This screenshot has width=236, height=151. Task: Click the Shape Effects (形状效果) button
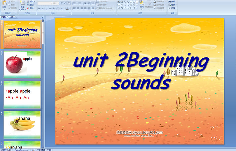[x=160, y=8]
